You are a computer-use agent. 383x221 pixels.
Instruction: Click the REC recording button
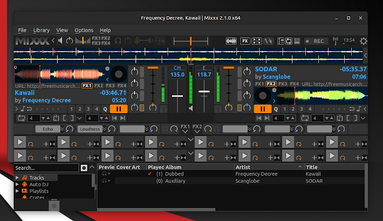315,41
